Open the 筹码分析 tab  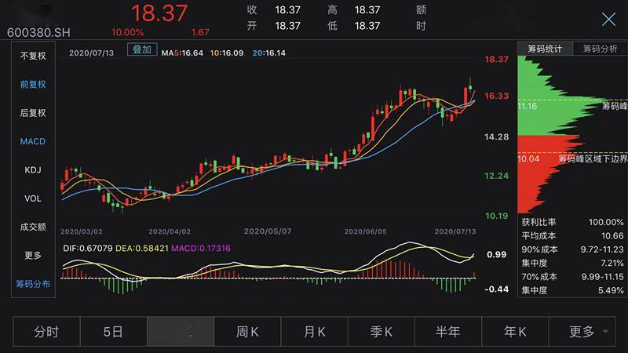(600, 49)
